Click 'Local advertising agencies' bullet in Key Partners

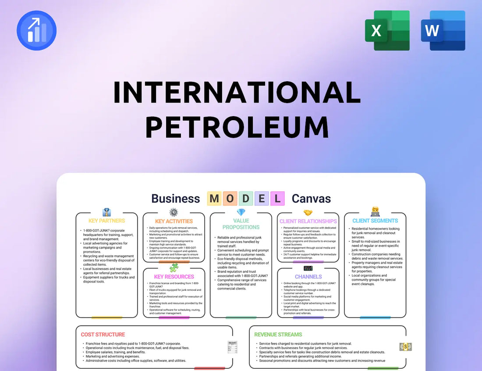pyautogui.click(x=106, y=247)
